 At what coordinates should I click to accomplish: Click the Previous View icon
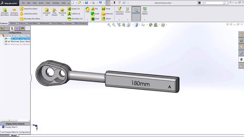[x=119, y=25]
